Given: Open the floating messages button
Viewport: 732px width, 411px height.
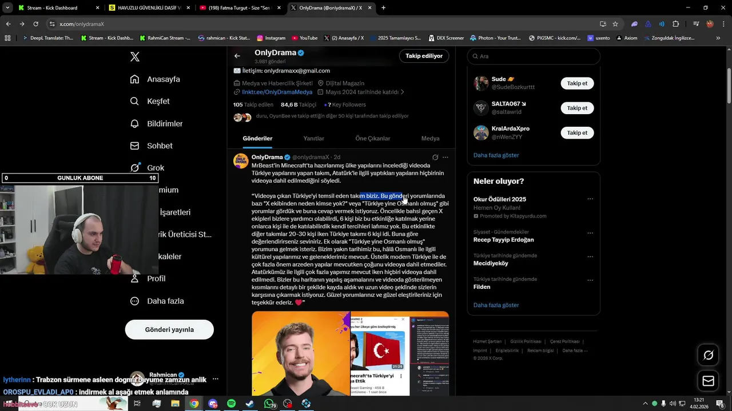Looking at the screenshot, I should (x=708, y=381).
